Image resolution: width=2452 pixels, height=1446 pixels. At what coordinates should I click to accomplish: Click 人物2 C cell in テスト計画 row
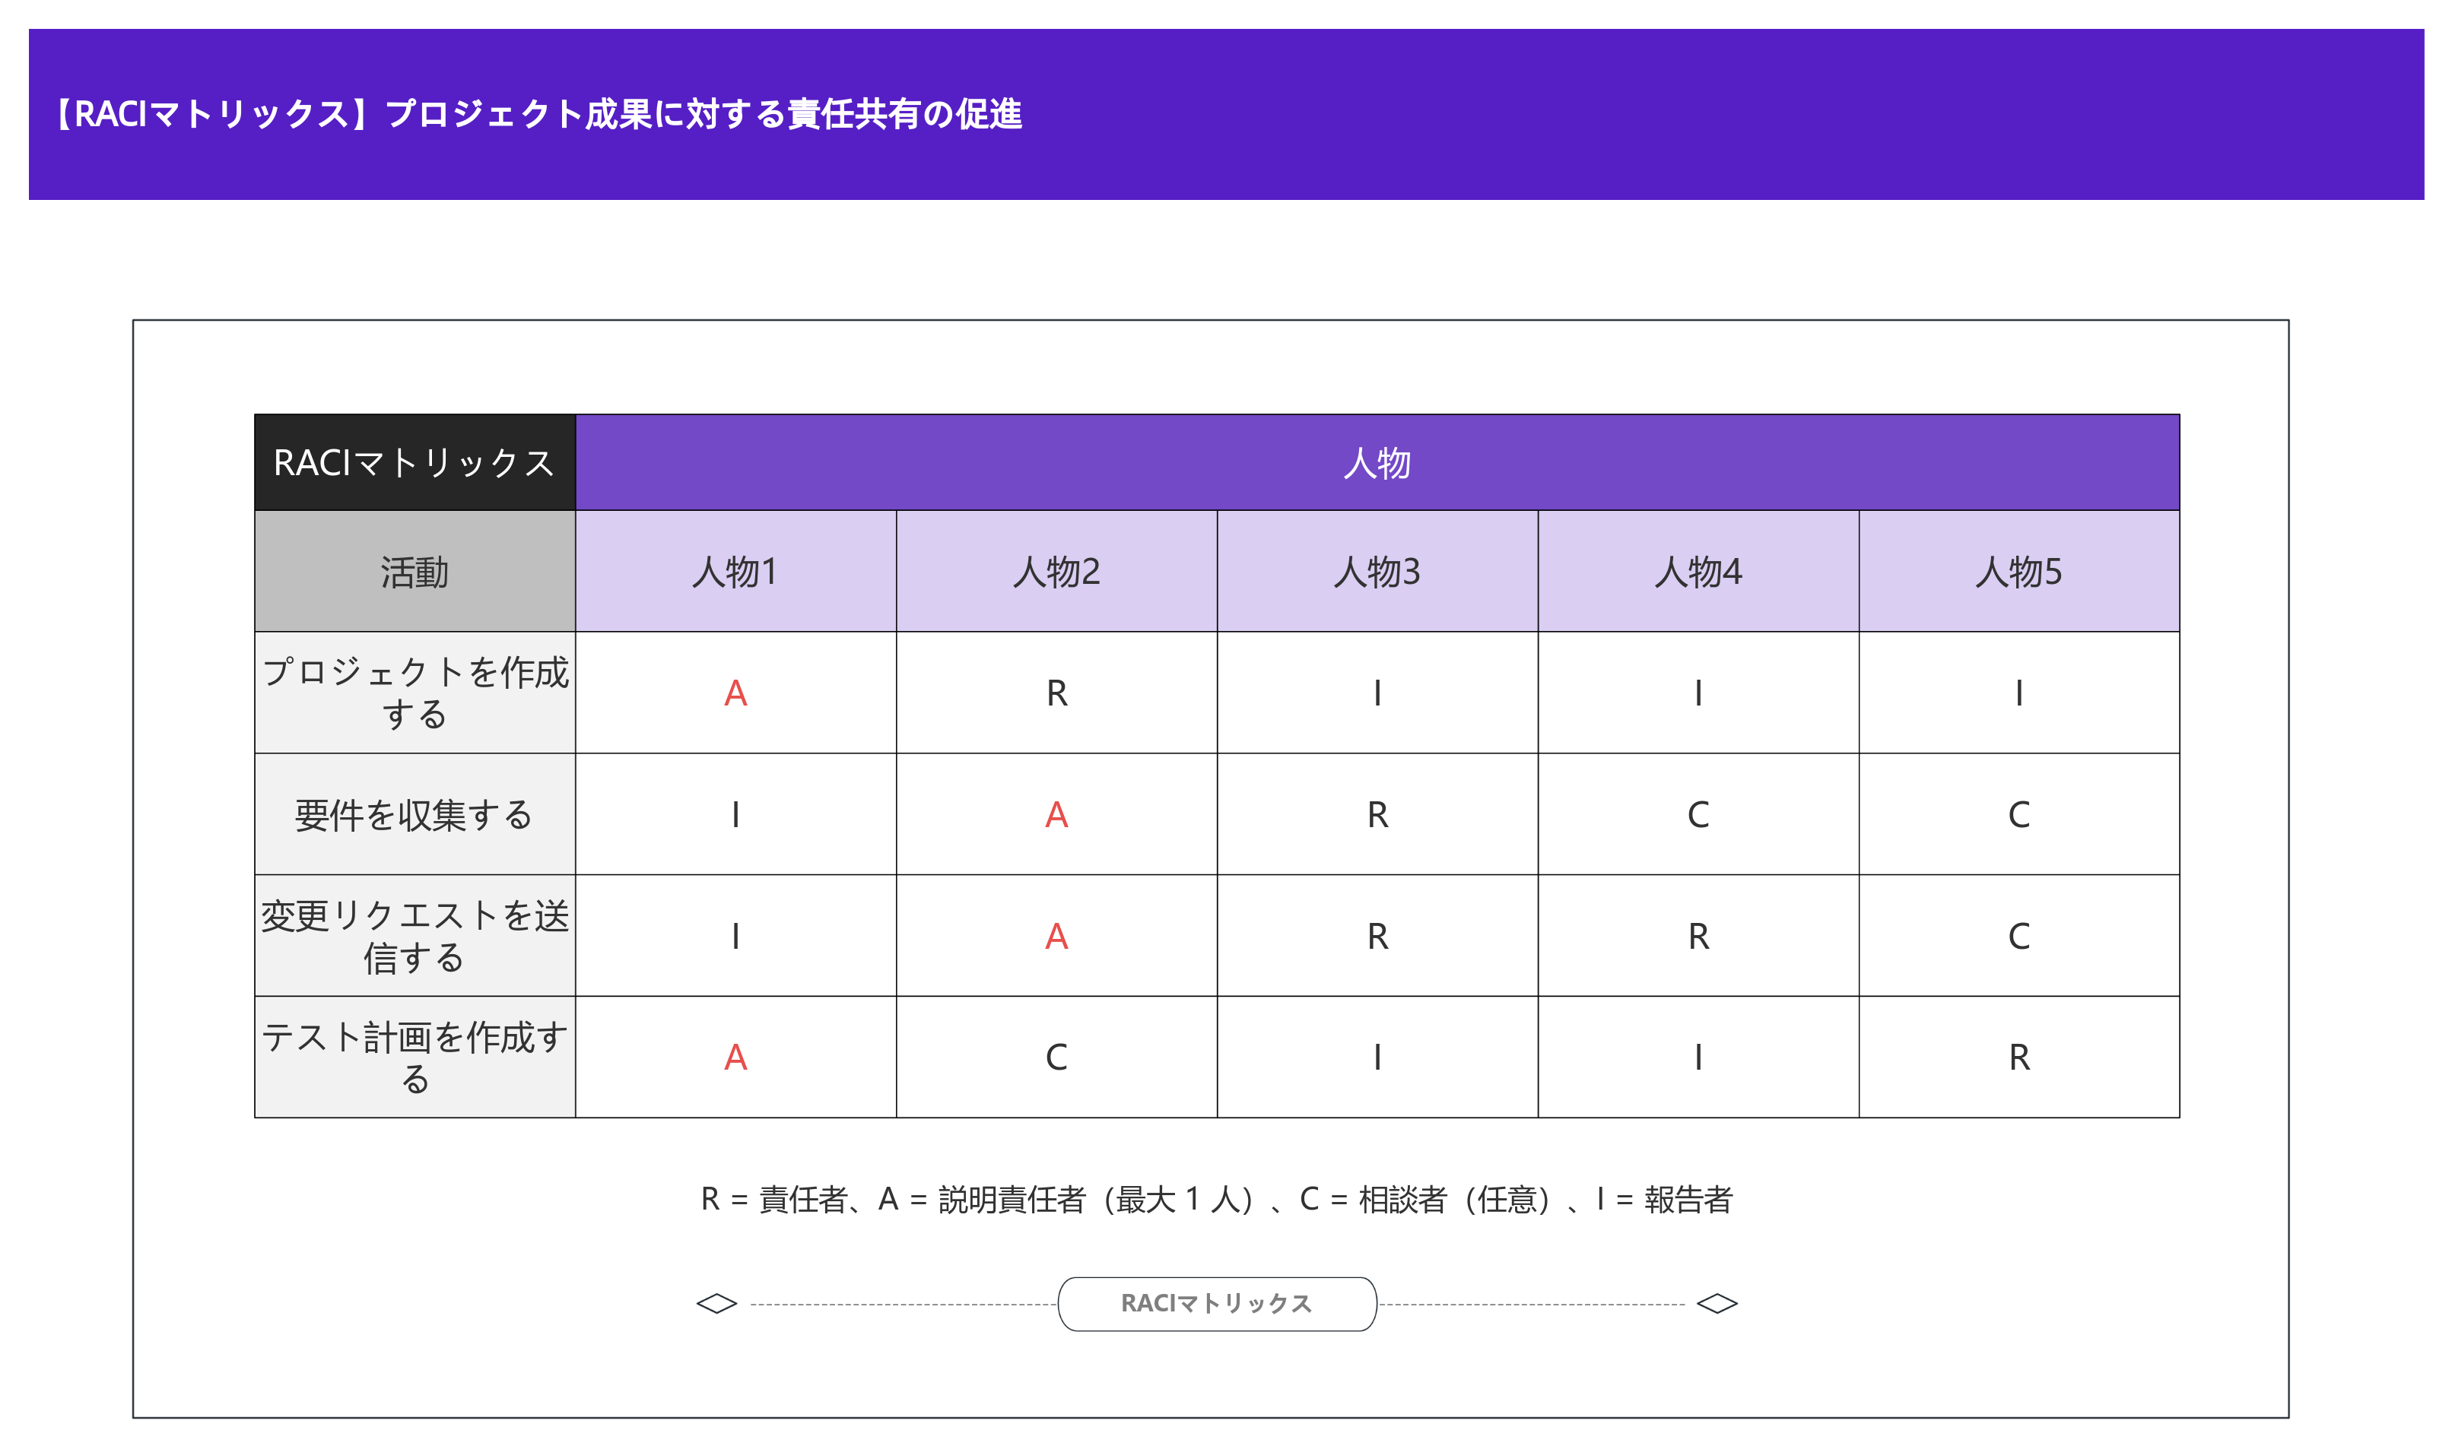[x=1056, y=1058]
